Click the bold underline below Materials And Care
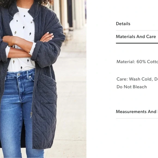 coord(137,43)
